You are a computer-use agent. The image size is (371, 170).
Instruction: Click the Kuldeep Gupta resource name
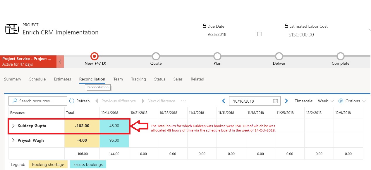[x=32, y=126]
